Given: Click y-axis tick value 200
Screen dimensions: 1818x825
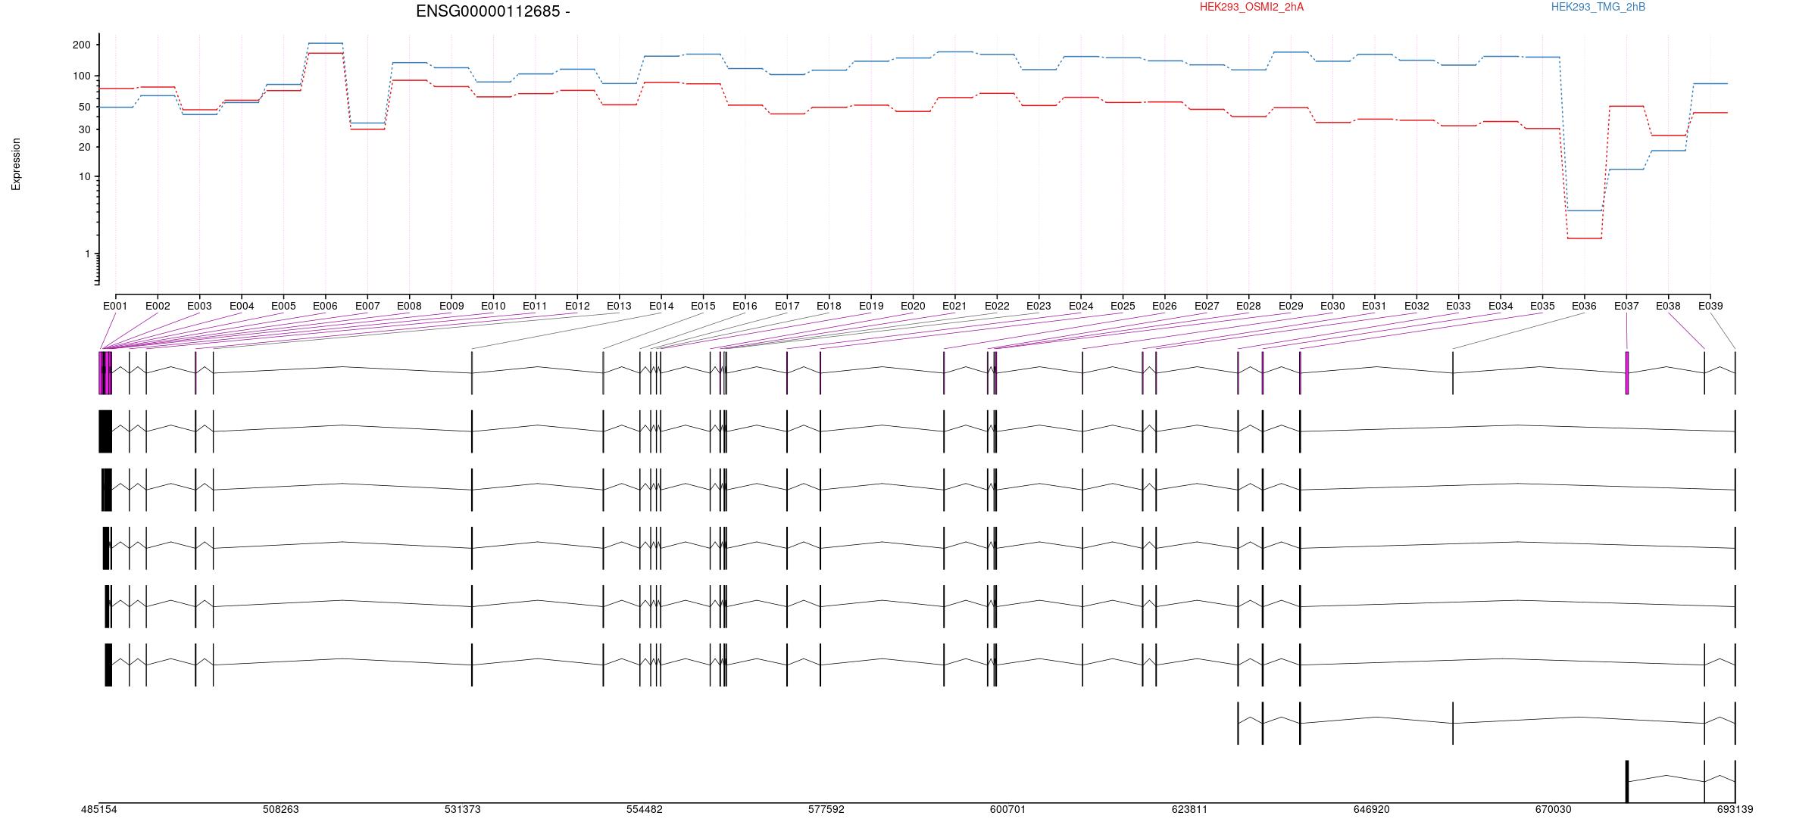Looking at the screenshot, I should (81, 45).
